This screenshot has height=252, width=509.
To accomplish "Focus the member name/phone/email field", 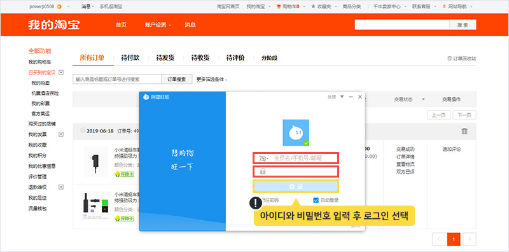I will [x=296, y=158].
